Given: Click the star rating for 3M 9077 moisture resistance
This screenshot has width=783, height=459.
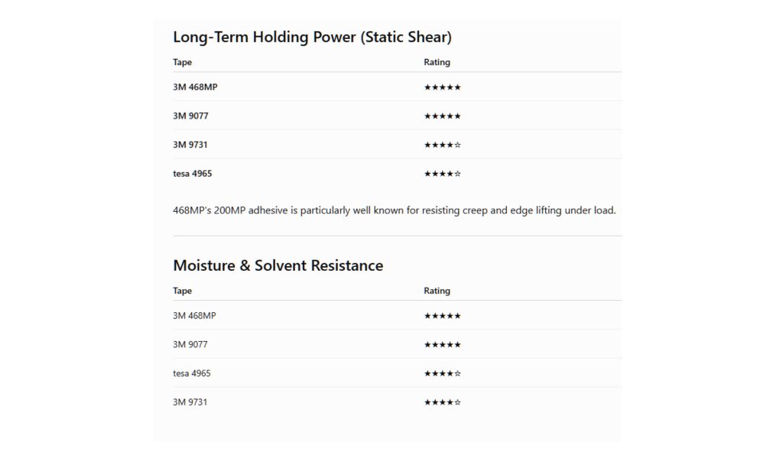Looking at the screenshot, I should click(443, 345).
